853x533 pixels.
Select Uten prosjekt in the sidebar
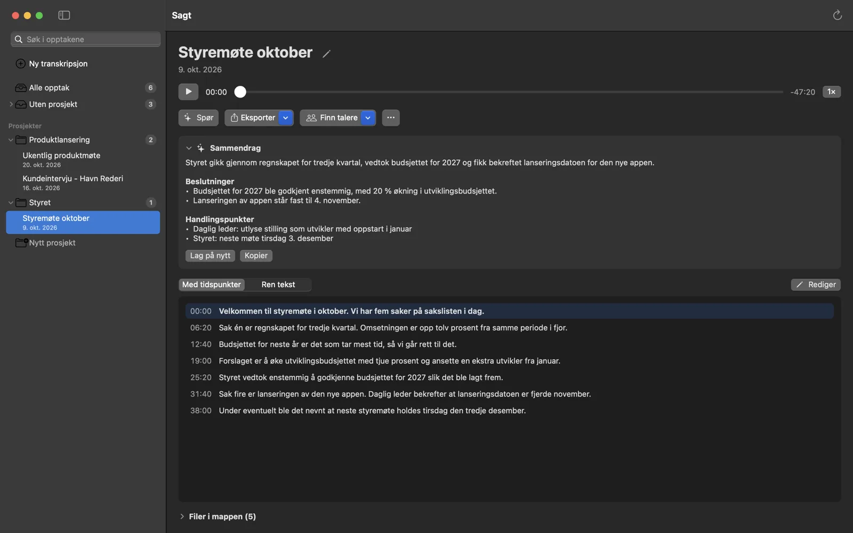[x=83, y=104]
